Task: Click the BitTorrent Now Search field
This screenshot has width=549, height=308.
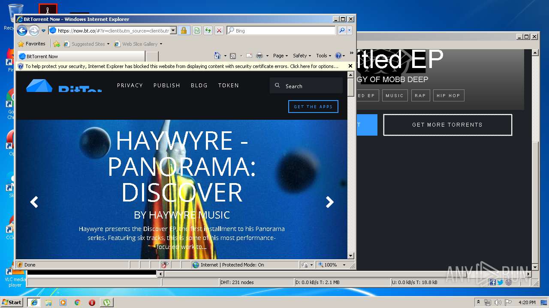Action: coord(306,86)
